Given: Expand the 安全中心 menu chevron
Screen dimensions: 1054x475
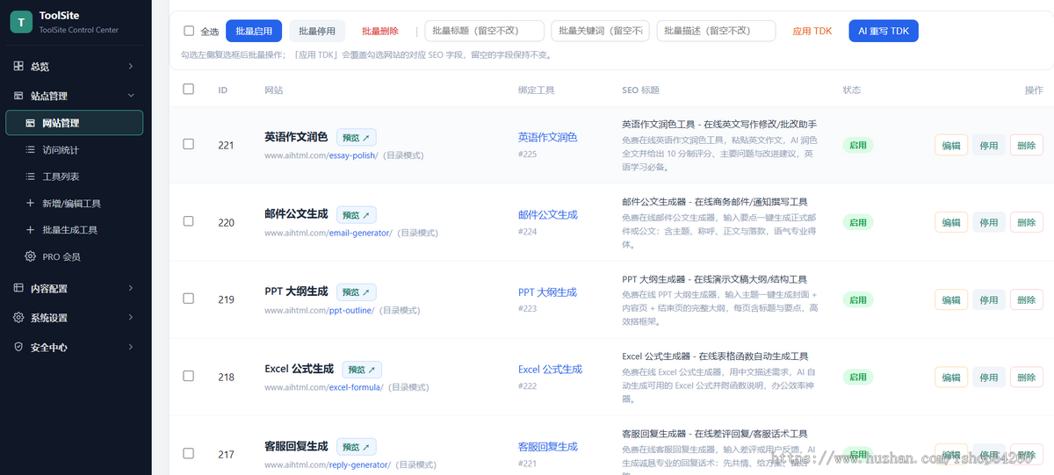Looking at the screenshot, I should tap(131, 347).
